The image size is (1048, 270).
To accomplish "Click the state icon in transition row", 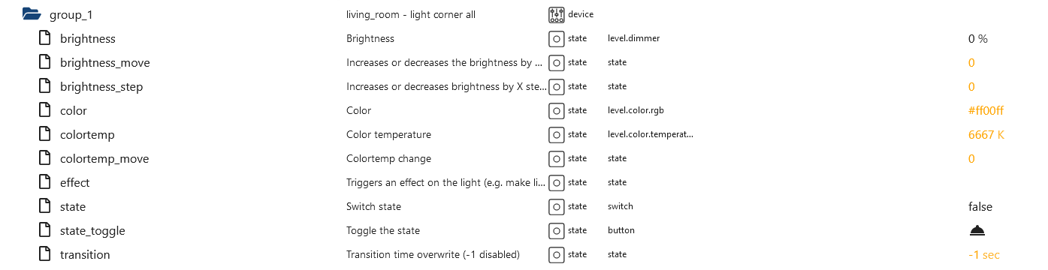I will [x=556, y=254].
